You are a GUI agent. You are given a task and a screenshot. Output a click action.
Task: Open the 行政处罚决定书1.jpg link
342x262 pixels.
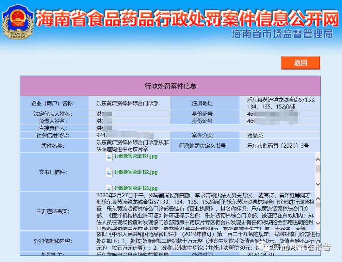tap(136, 156)
